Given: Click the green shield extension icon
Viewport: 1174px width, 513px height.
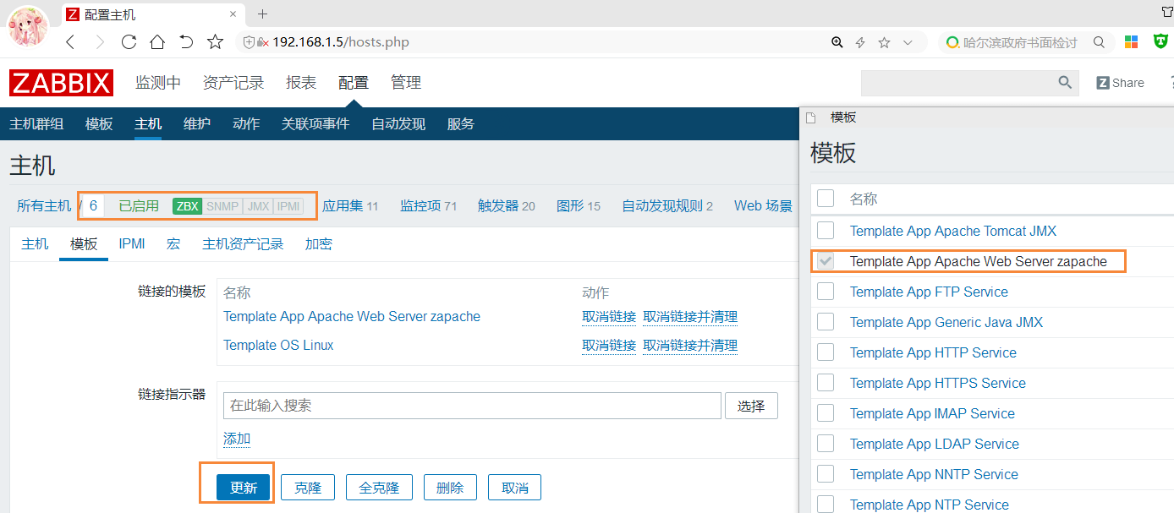Looking at the screenshot, I should point(1157,42).
